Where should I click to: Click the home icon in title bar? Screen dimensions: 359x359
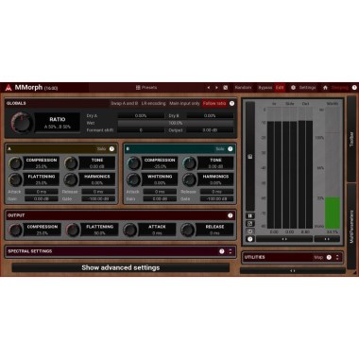(x=325, y=88)
